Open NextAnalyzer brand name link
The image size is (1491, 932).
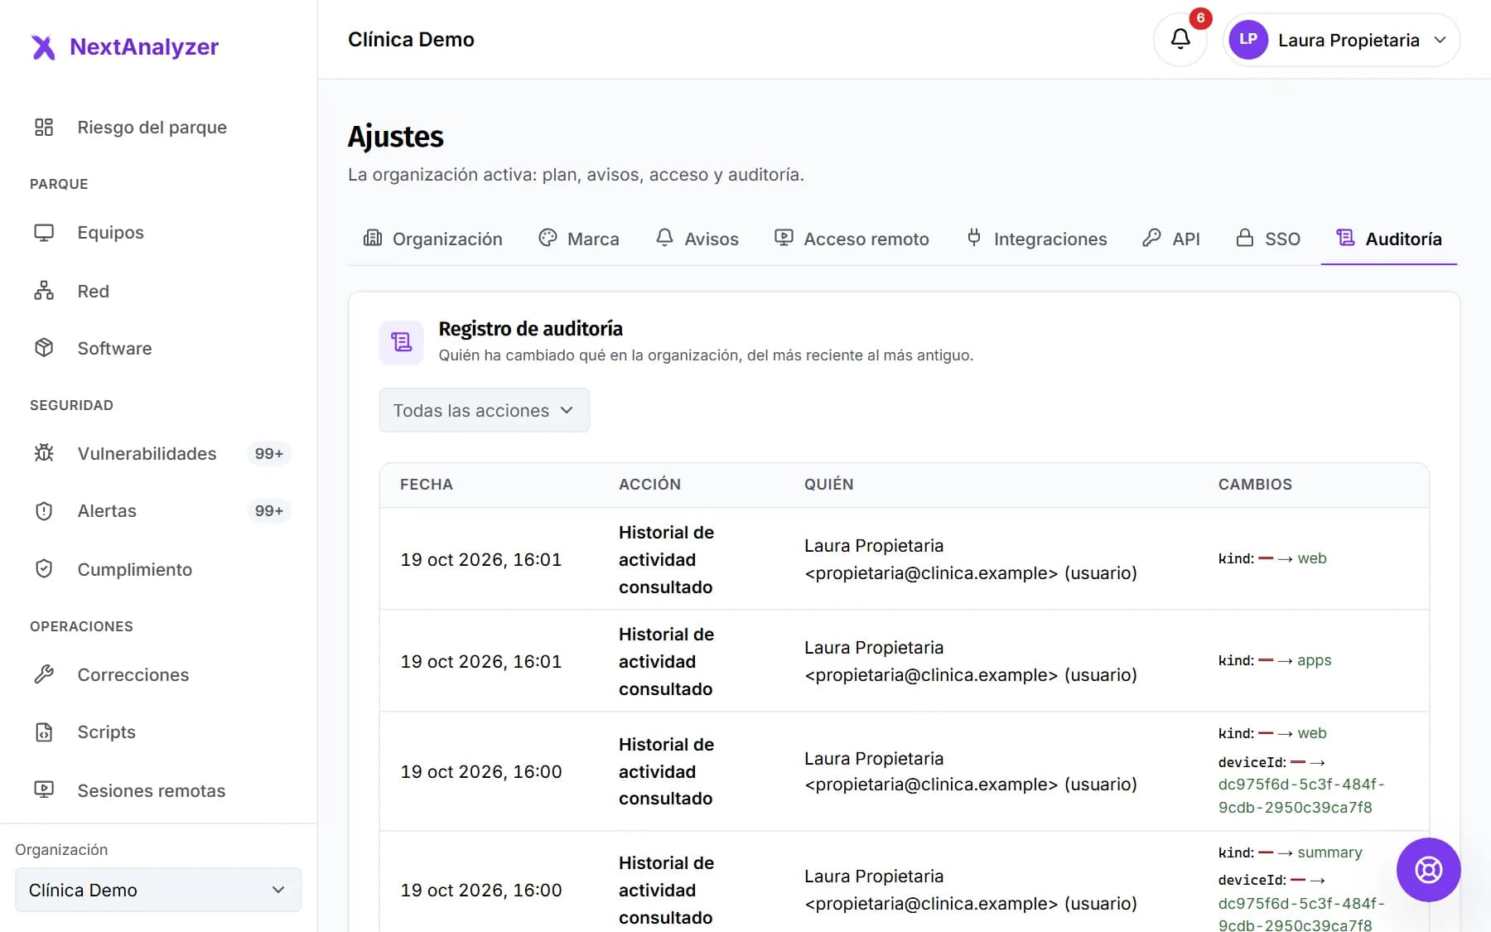144,47
